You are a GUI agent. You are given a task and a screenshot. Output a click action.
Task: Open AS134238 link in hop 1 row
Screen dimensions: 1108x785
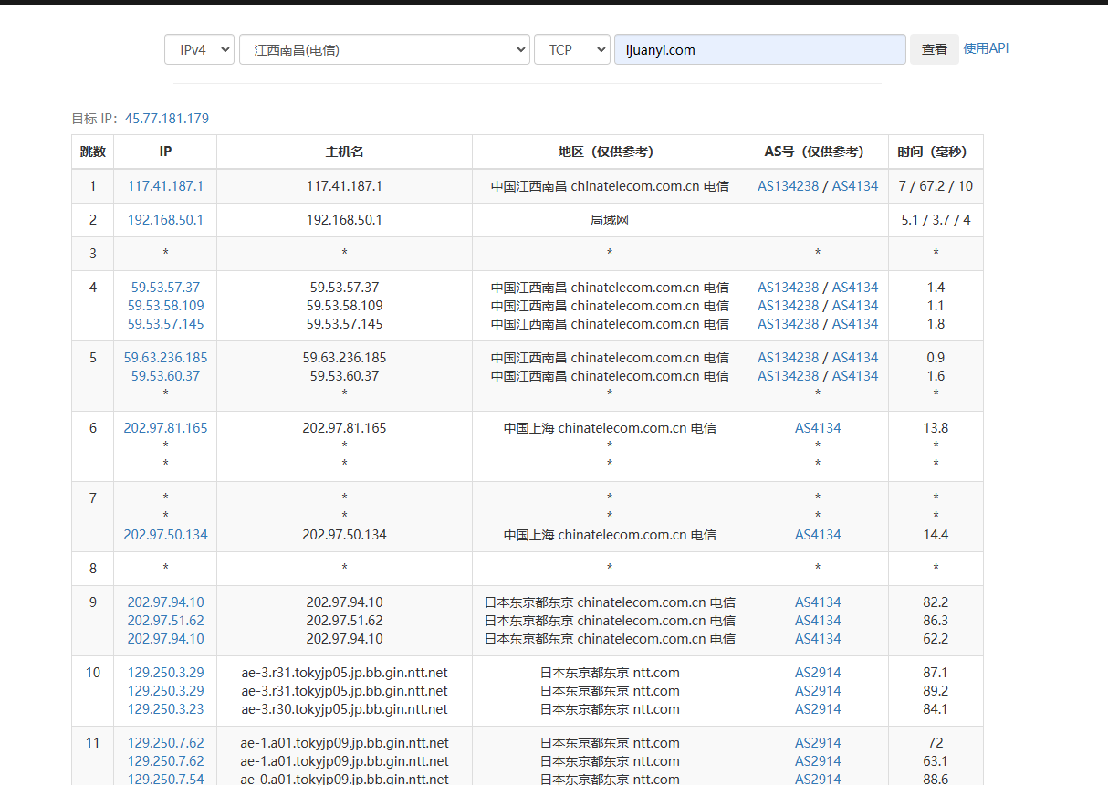788,186
